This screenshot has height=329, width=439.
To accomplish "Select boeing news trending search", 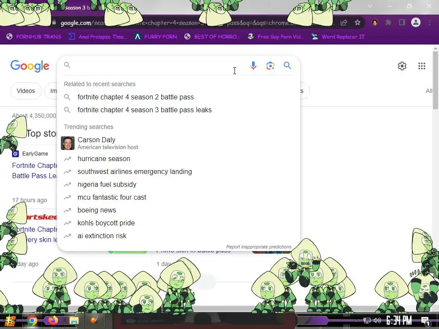I will [x=178, y=210].
